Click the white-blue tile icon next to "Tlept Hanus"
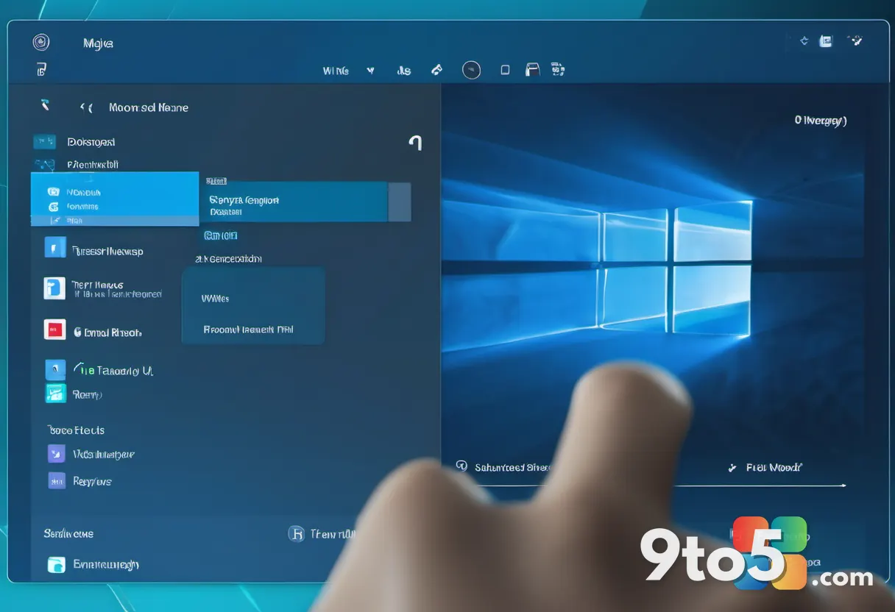 tap(54, 288)
